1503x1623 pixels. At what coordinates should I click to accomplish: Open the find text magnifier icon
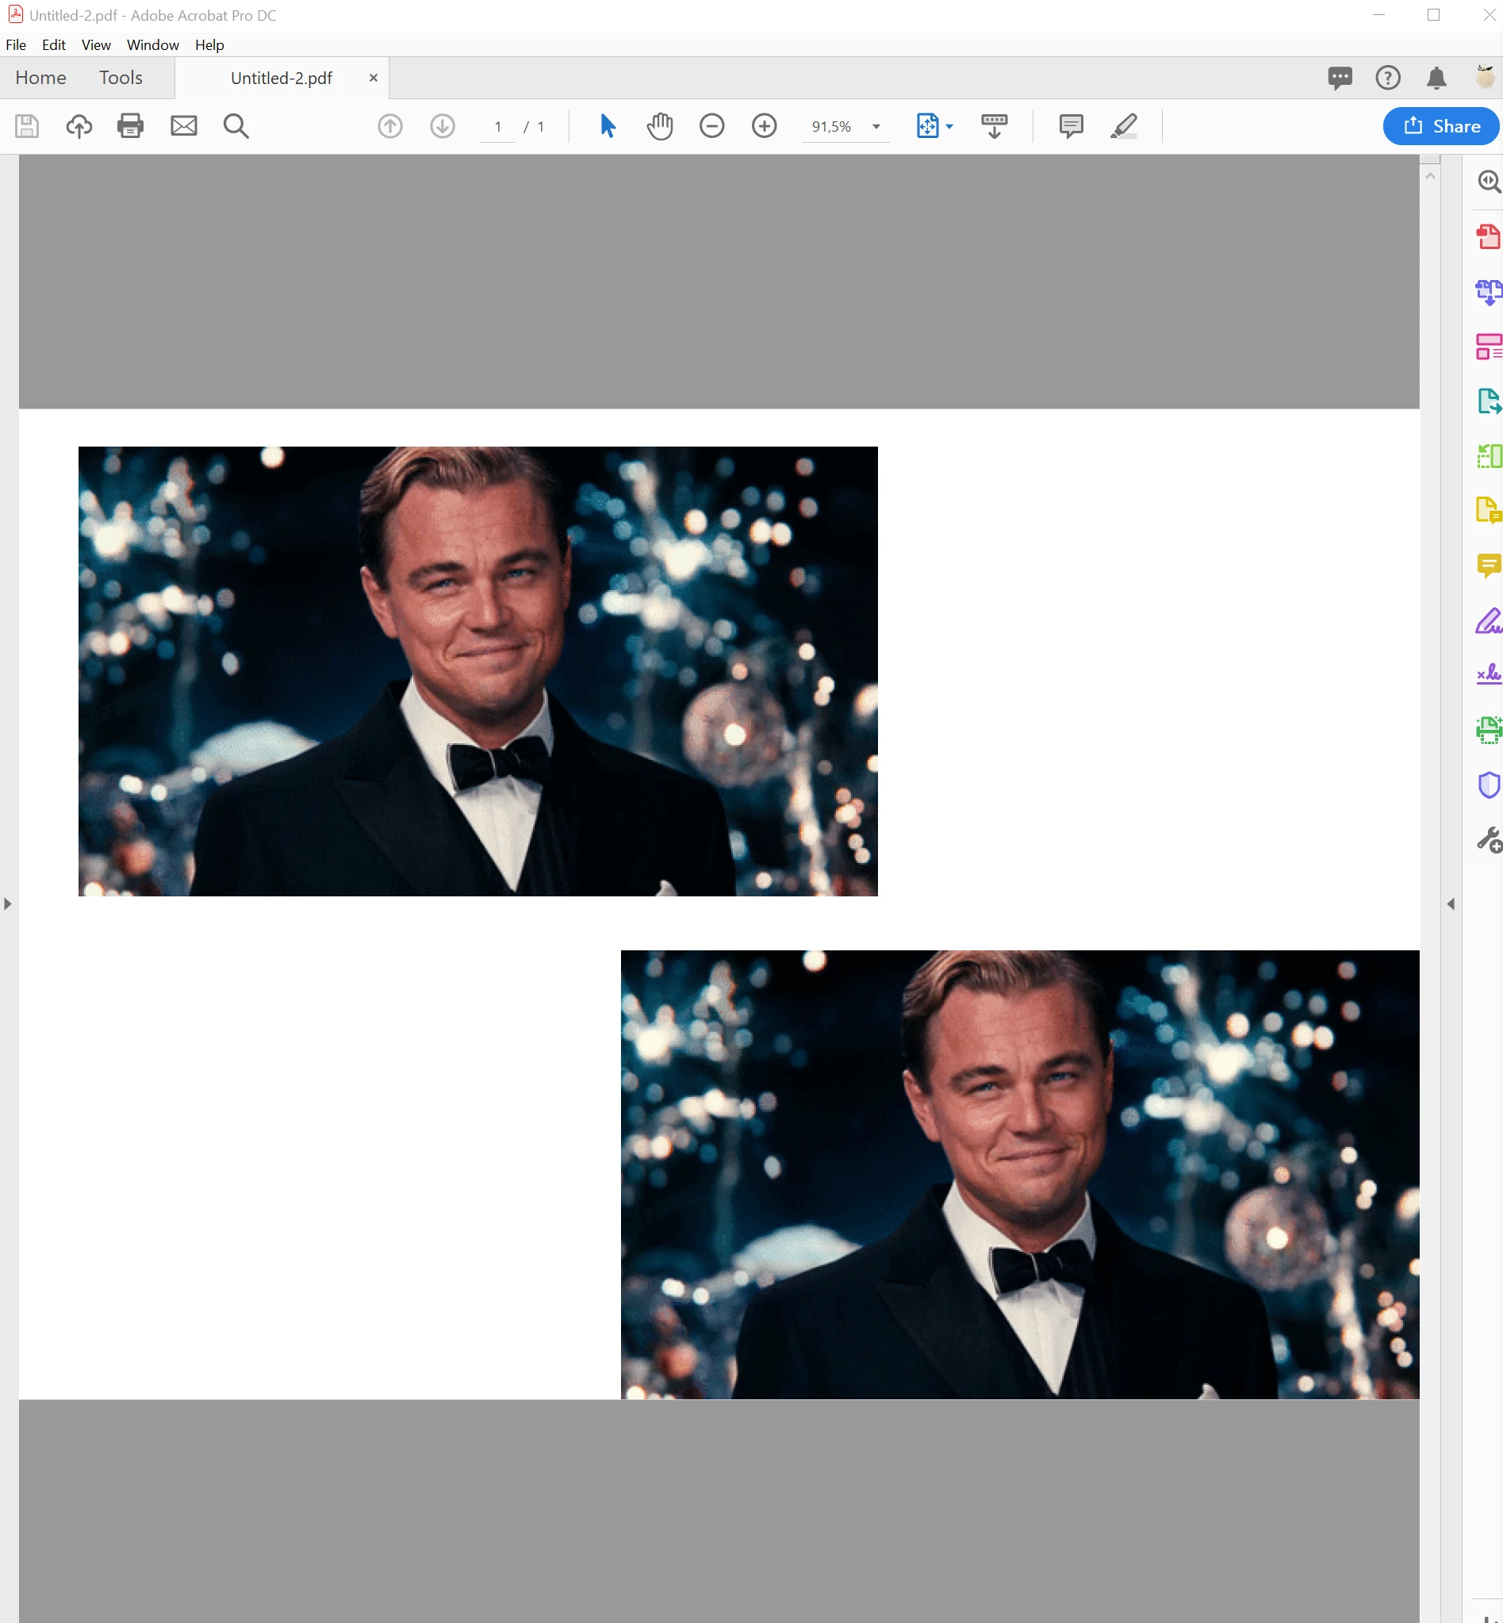[x=236, y=126]
